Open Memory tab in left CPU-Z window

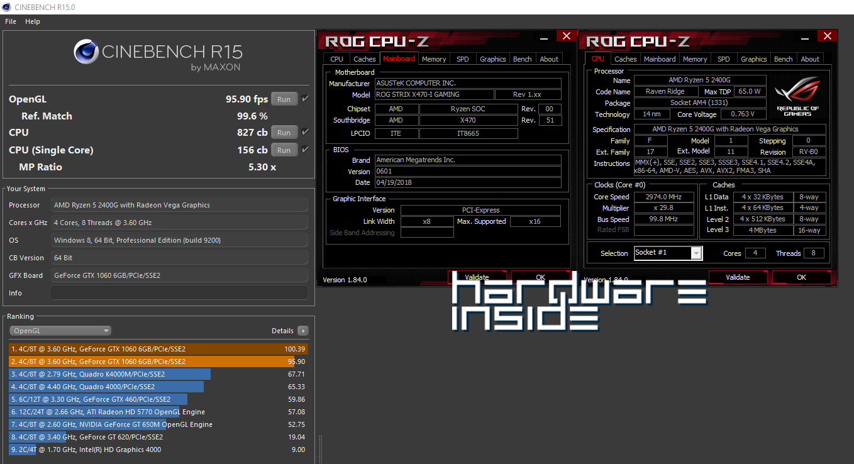tap(434, 59)
